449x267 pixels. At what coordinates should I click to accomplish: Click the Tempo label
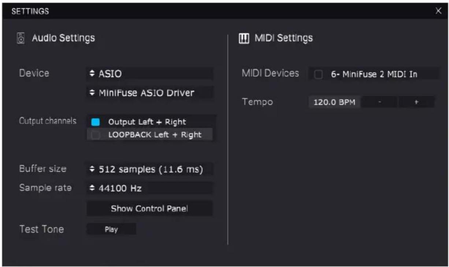point(257,102)
